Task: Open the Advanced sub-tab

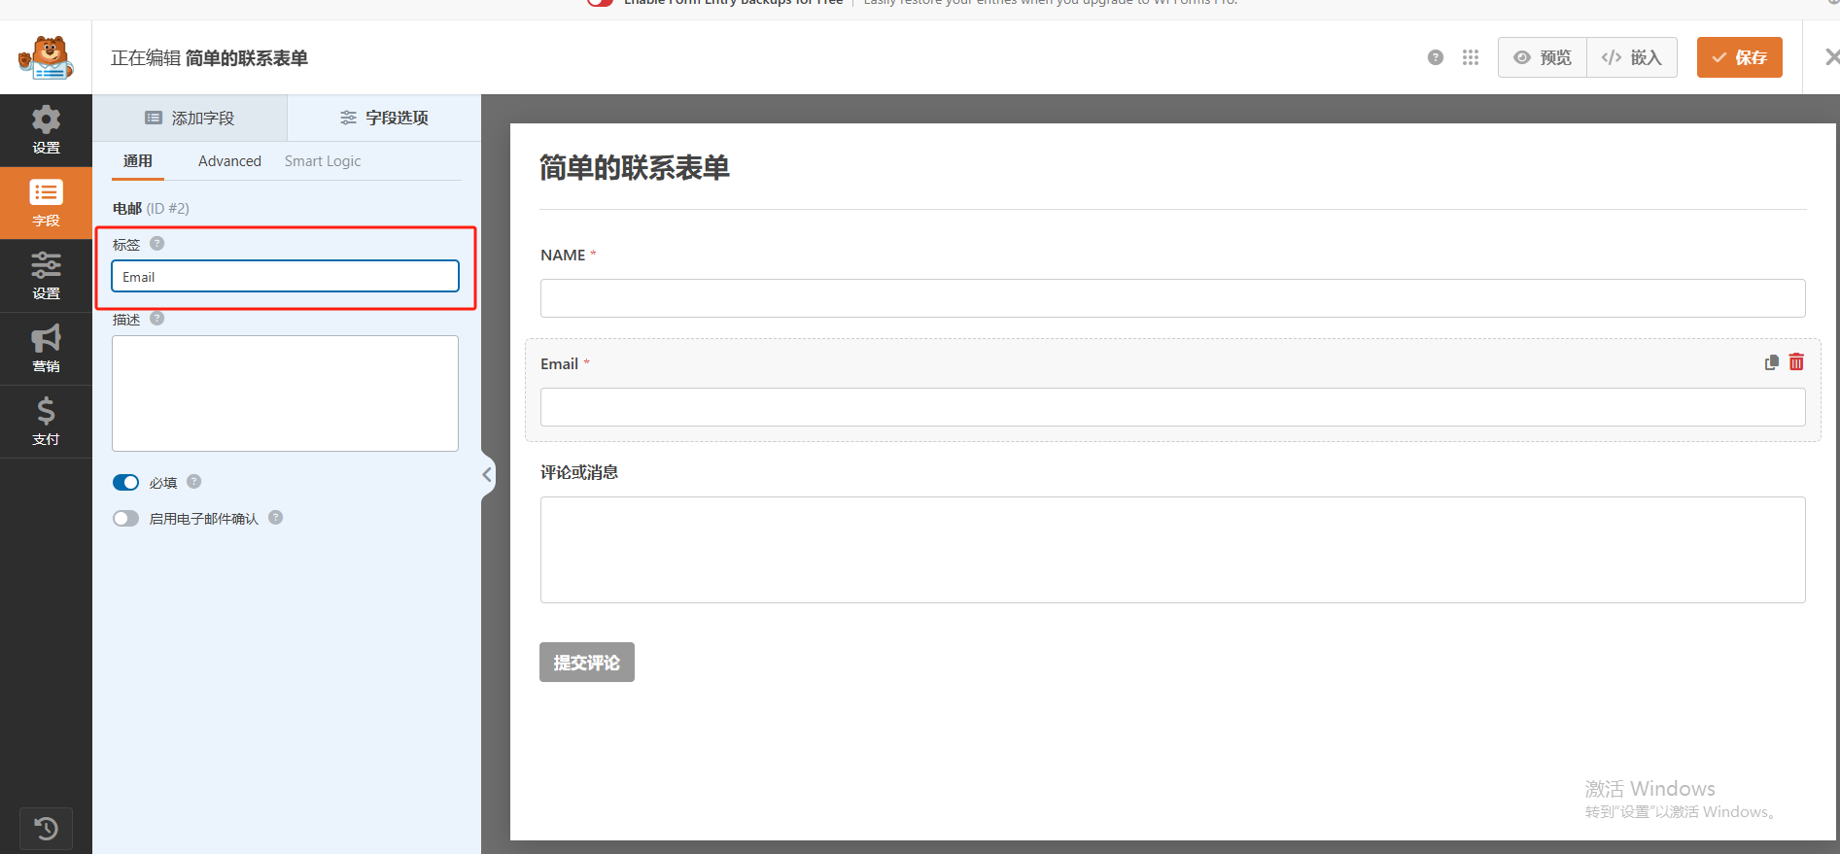Action: click(229, 161)
